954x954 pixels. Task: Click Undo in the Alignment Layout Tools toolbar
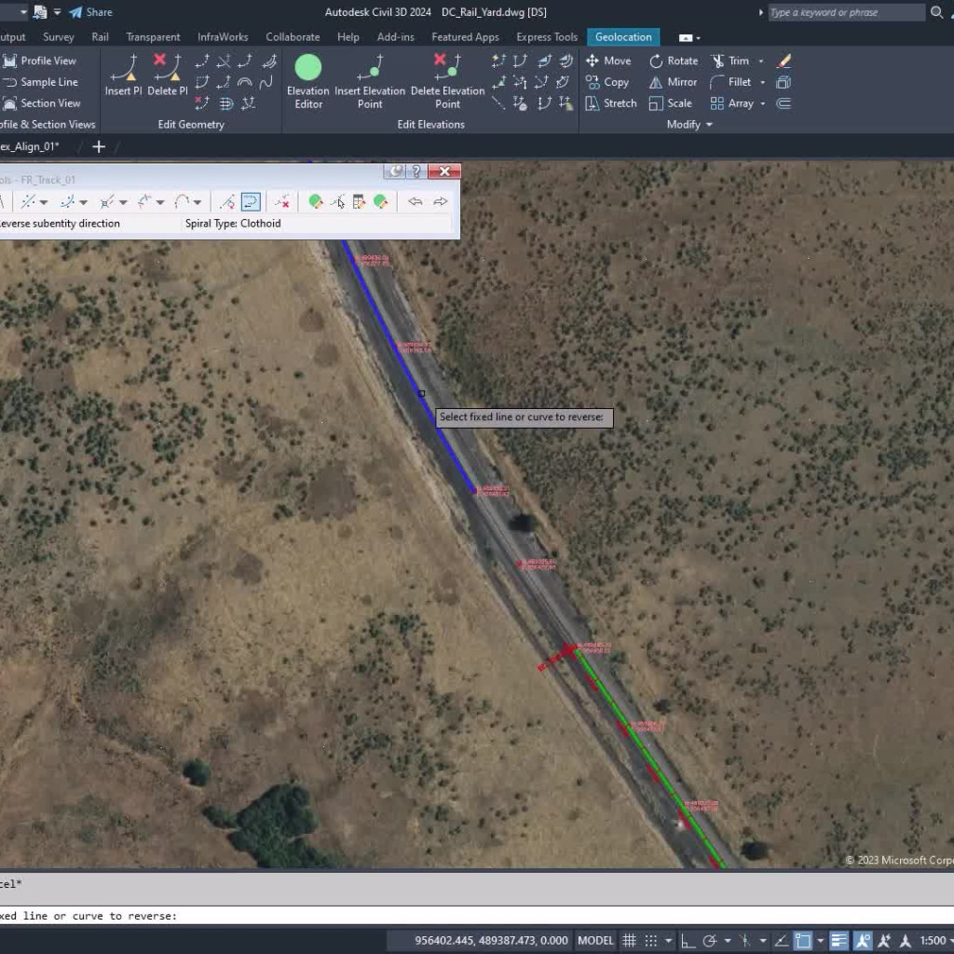coord(416,201)
